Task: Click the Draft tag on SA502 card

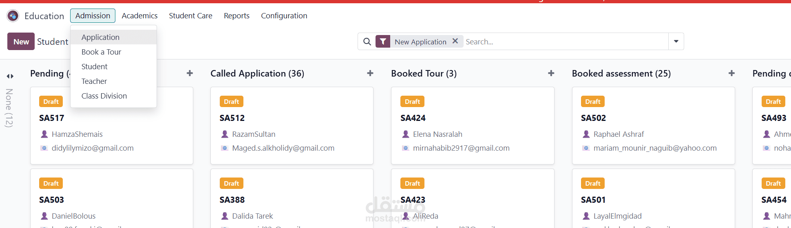Action: point(593,101)
